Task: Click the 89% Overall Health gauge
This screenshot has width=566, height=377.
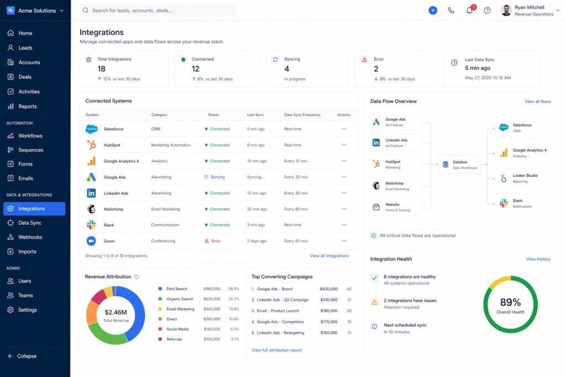Action: click(510, 305)
